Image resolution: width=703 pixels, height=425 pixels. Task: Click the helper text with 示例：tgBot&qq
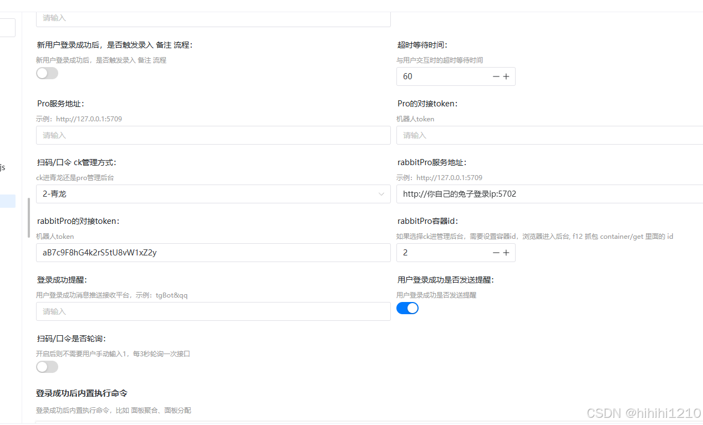click(112, 295)
